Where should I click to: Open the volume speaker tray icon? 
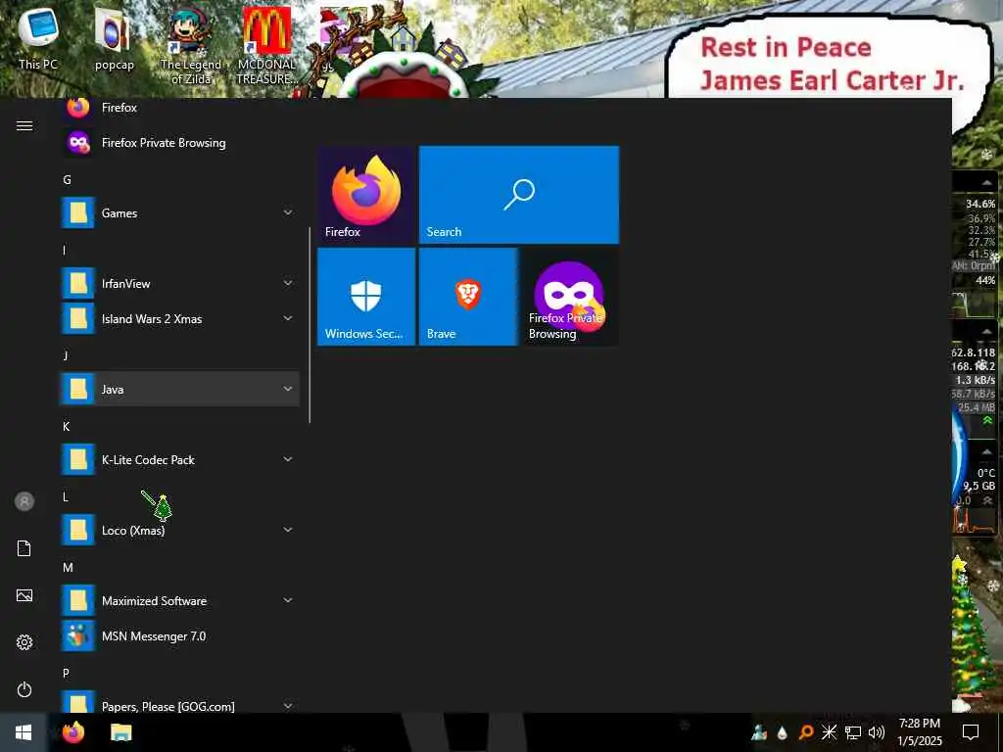click(877, 732)
